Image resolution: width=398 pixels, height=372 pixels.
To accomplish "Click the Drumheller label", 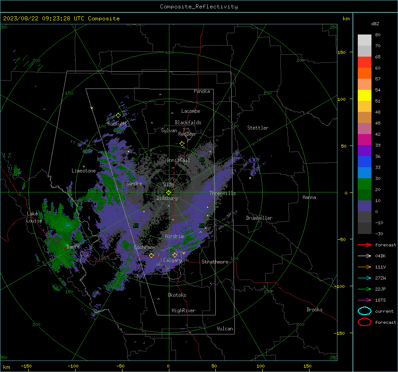I will [259, 218].
